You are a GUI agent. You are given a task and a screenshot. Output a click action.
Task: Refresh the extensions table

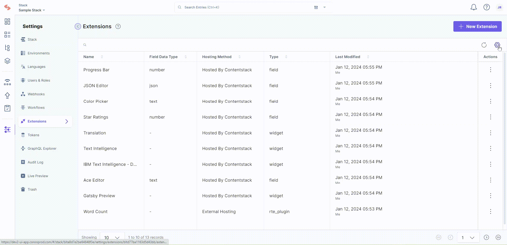[484, 45]
